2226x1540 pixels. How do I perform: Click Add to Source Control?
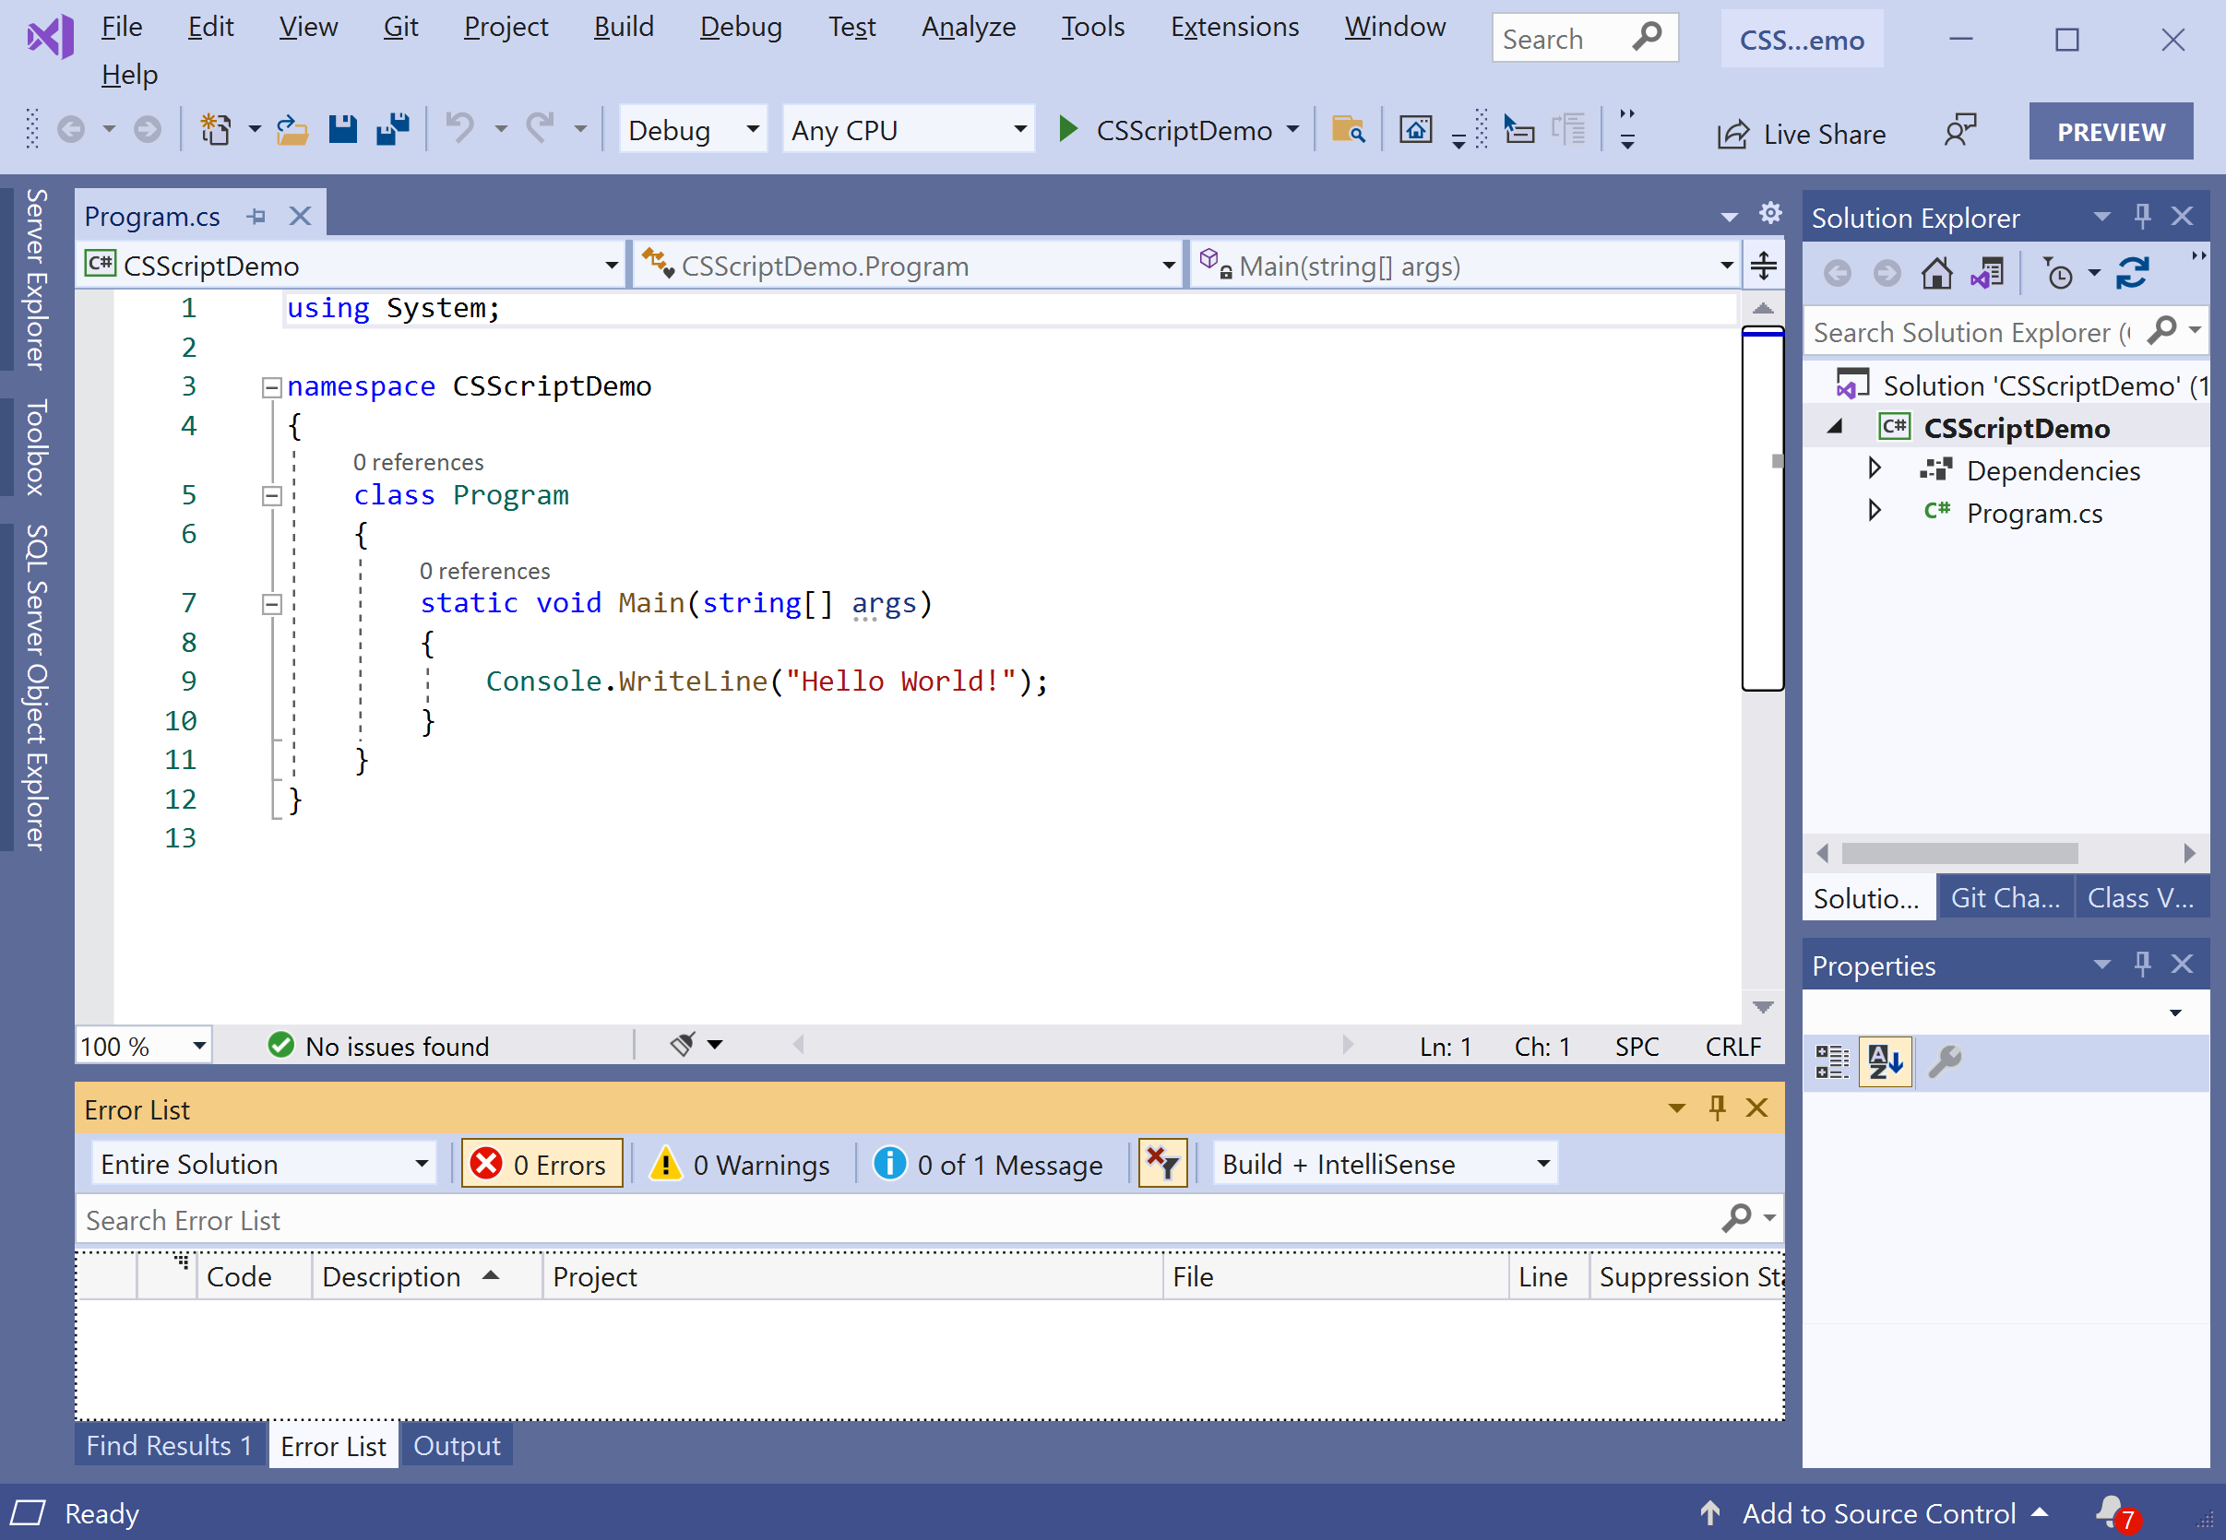1877,1513
